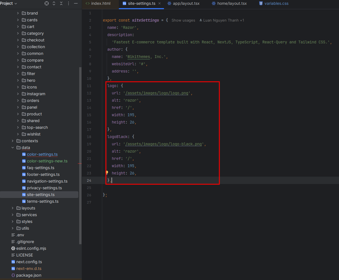Click the Show usages inlay hint

[x=183, y=20]
